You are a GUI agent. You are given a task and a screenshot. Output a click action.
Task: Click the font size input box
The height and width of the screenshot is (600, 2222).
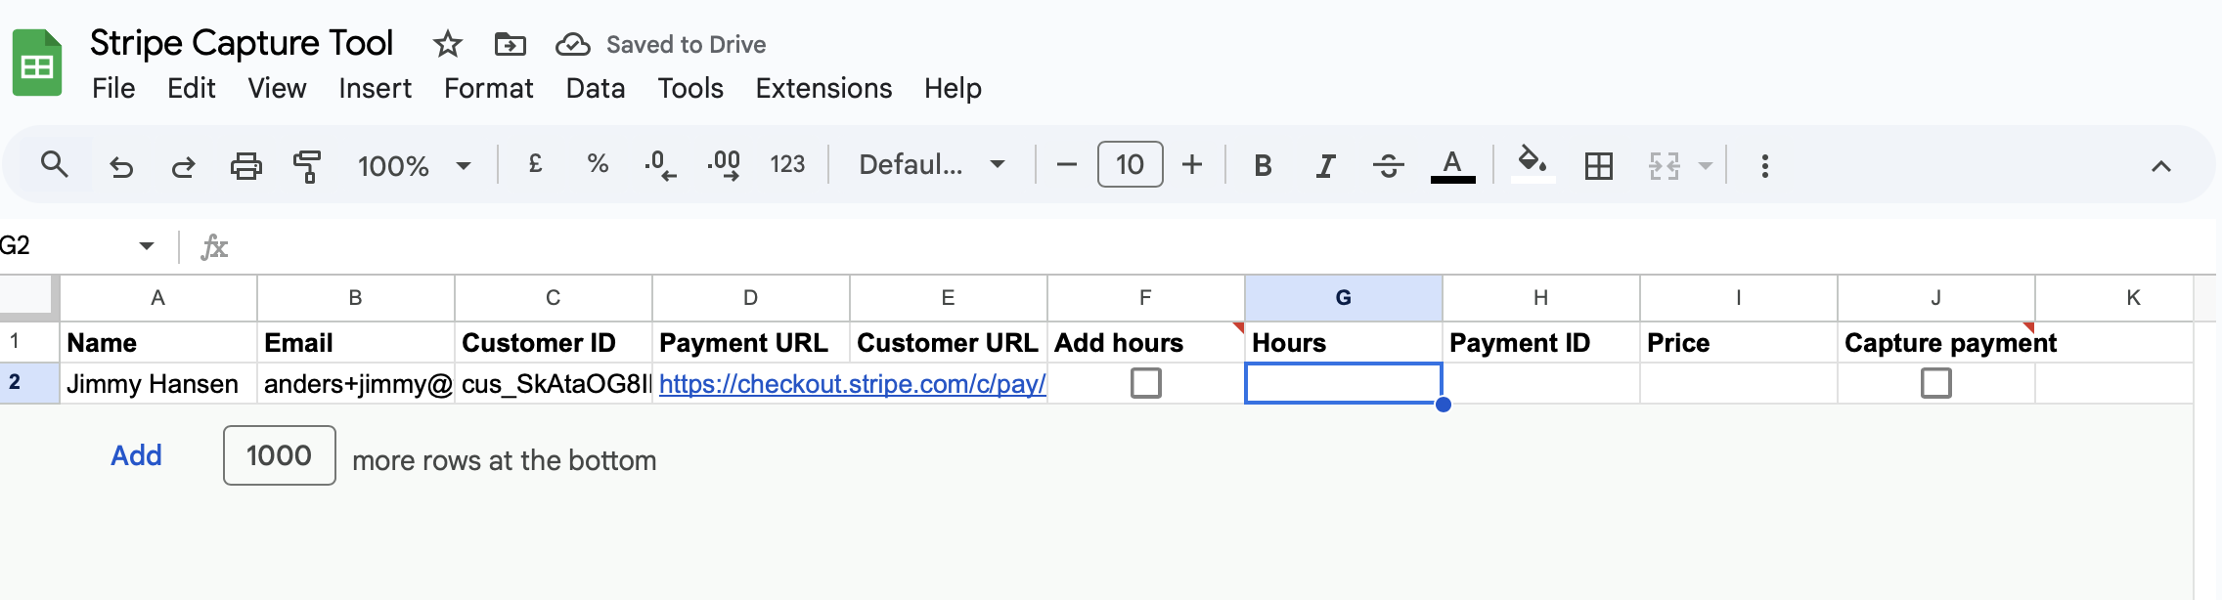[1130, 164]
